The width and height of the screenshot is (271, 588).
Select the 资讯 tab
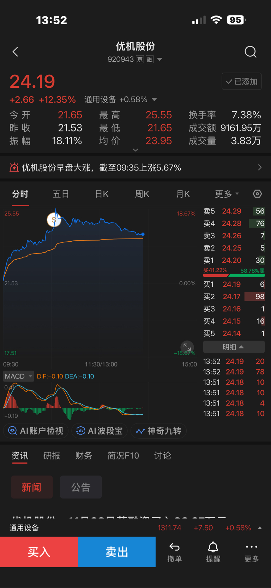pyautogui.click(x=20, y=456)
